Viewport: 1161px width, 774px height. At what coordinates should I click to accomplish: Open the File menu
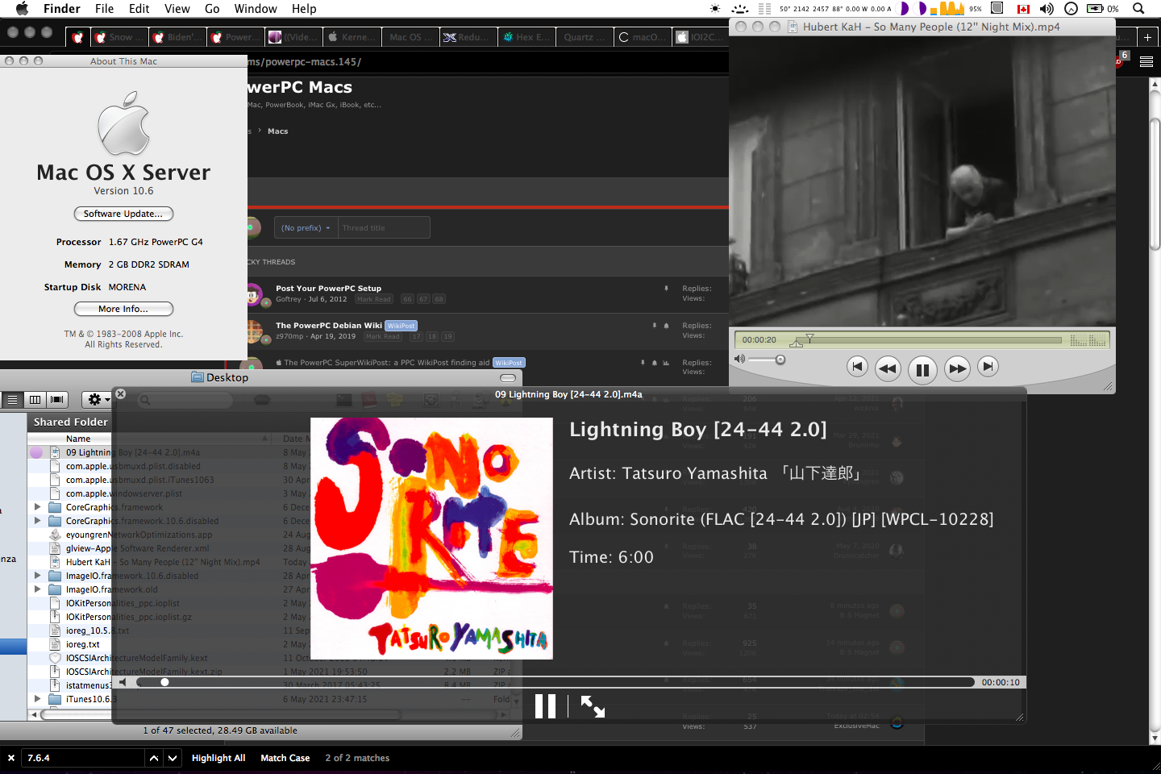[x=104, y=9]
